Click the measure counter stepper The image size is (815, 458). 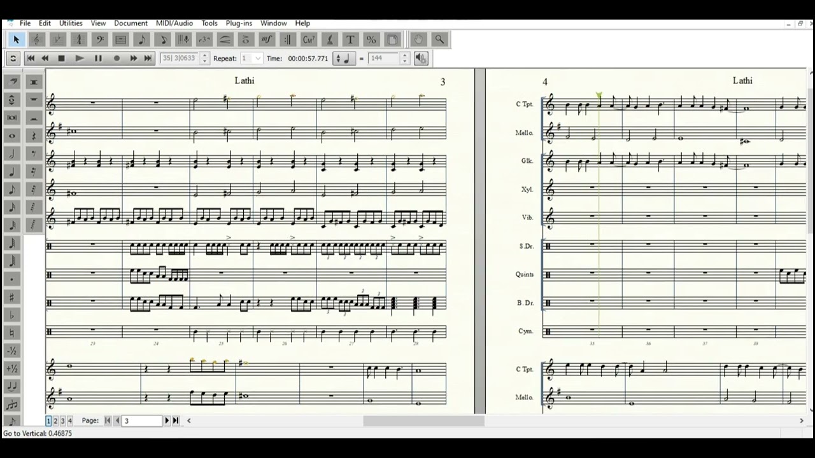[x=204, y=59]
